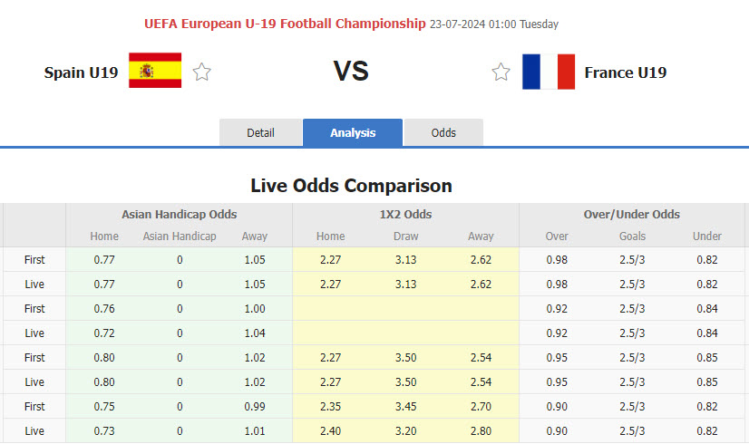The width and height of the screenshot is (749, 444).
Task: Click the first row home odds 2.27
Action: (x=330, y=259)
